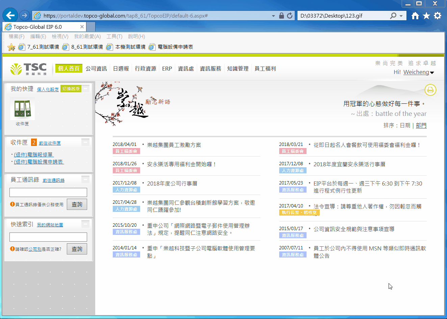Viewport: 447px width, 319px height.
Task: Open the 崇越集團員工激勵方案 announcement
Action: point(174,145)
